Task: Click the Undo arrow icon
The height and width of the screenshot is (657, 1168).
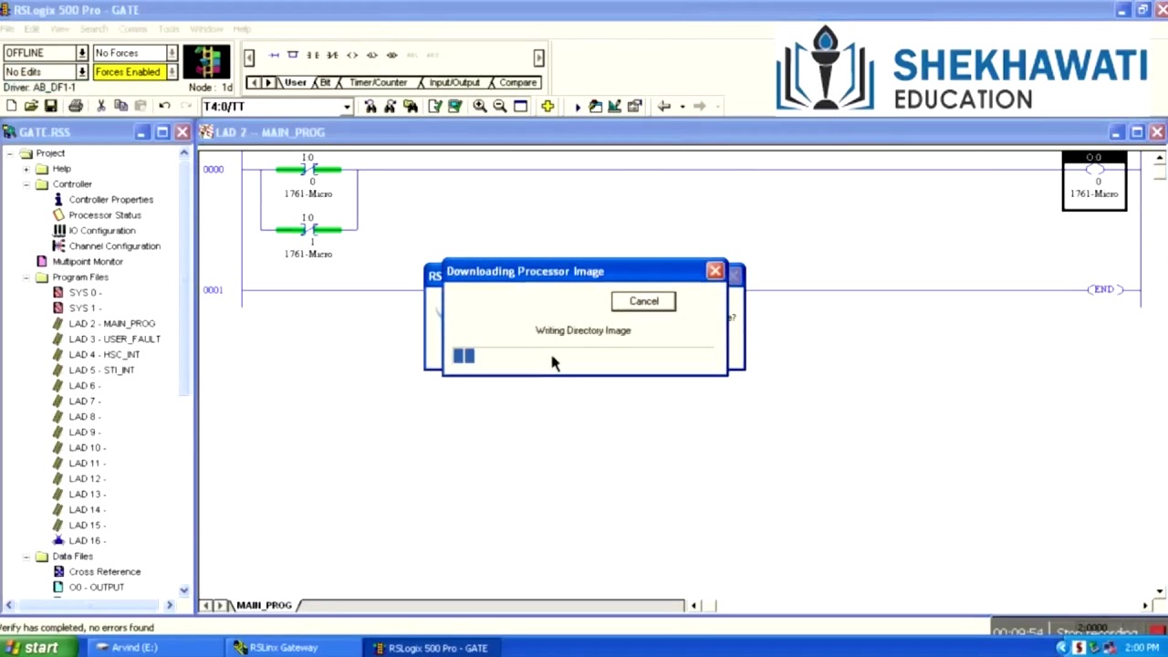Action: (x=164, y=107)
